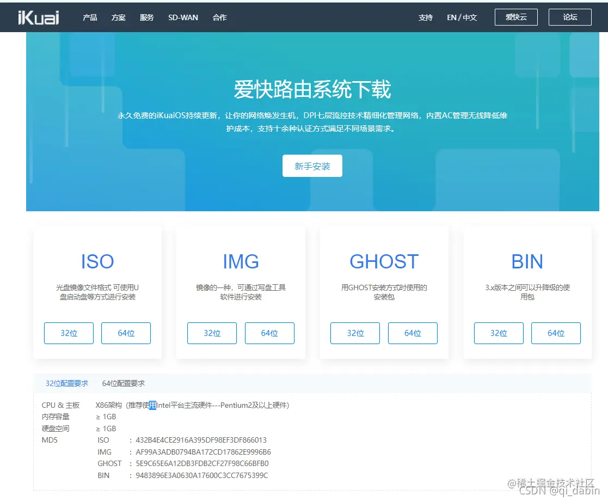Click the IMG MD5 value AF99A3ADB0794BA172CD17862E9996B6
The width and height of the screenshot is (608, 502).
pos(203,452)
